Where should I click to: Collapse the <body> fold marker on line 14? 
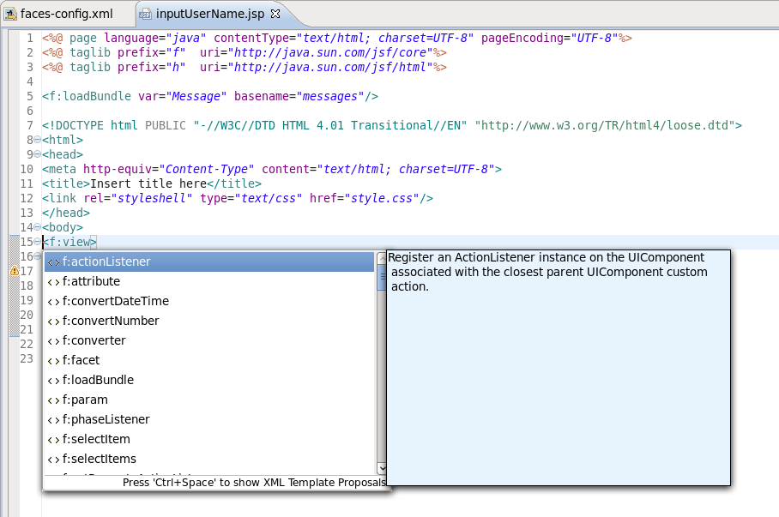(35, 227)
